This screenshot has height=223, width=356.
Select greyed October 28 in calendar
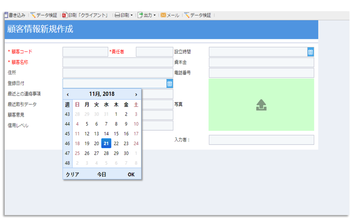tap(77, 114)
